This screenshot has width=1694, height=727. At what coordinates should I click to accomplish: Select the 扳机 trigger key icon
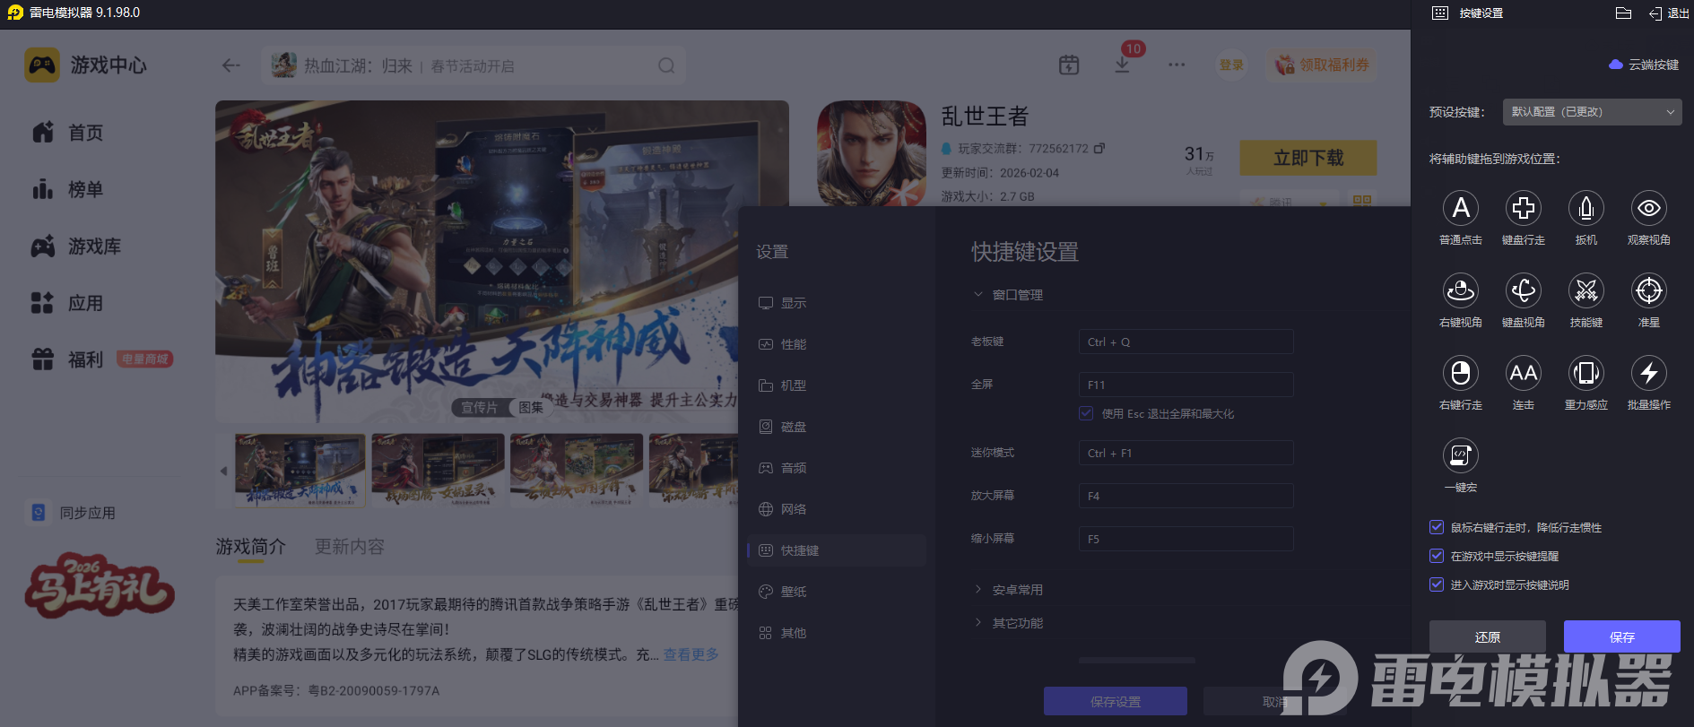1586,208
